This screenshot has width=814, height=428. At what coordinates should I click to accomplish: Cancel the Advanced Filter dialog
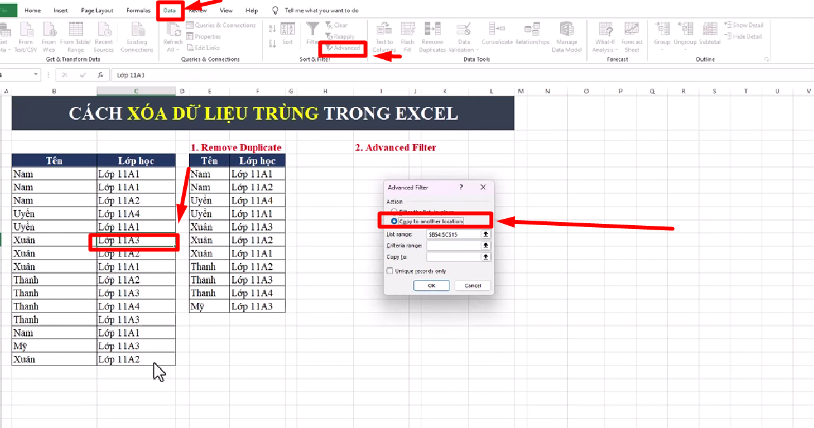click(x=472, y=286)
